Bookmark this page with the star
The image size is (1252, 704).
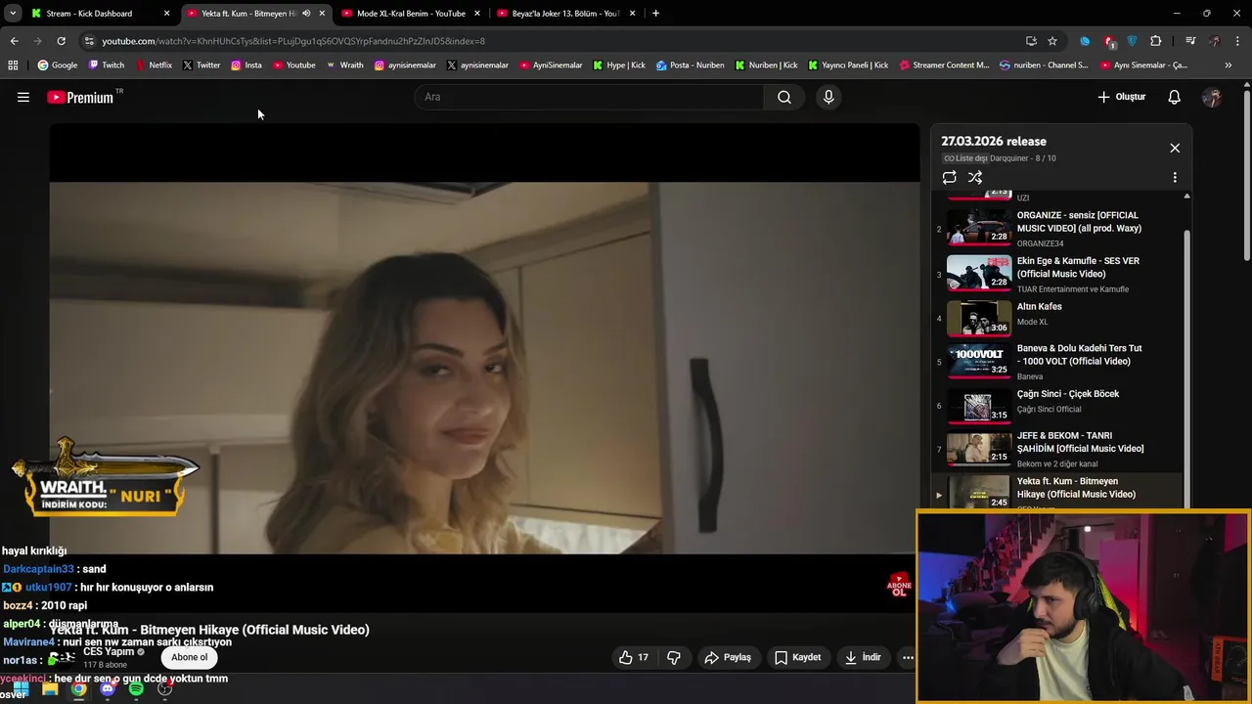(1052, 41)
